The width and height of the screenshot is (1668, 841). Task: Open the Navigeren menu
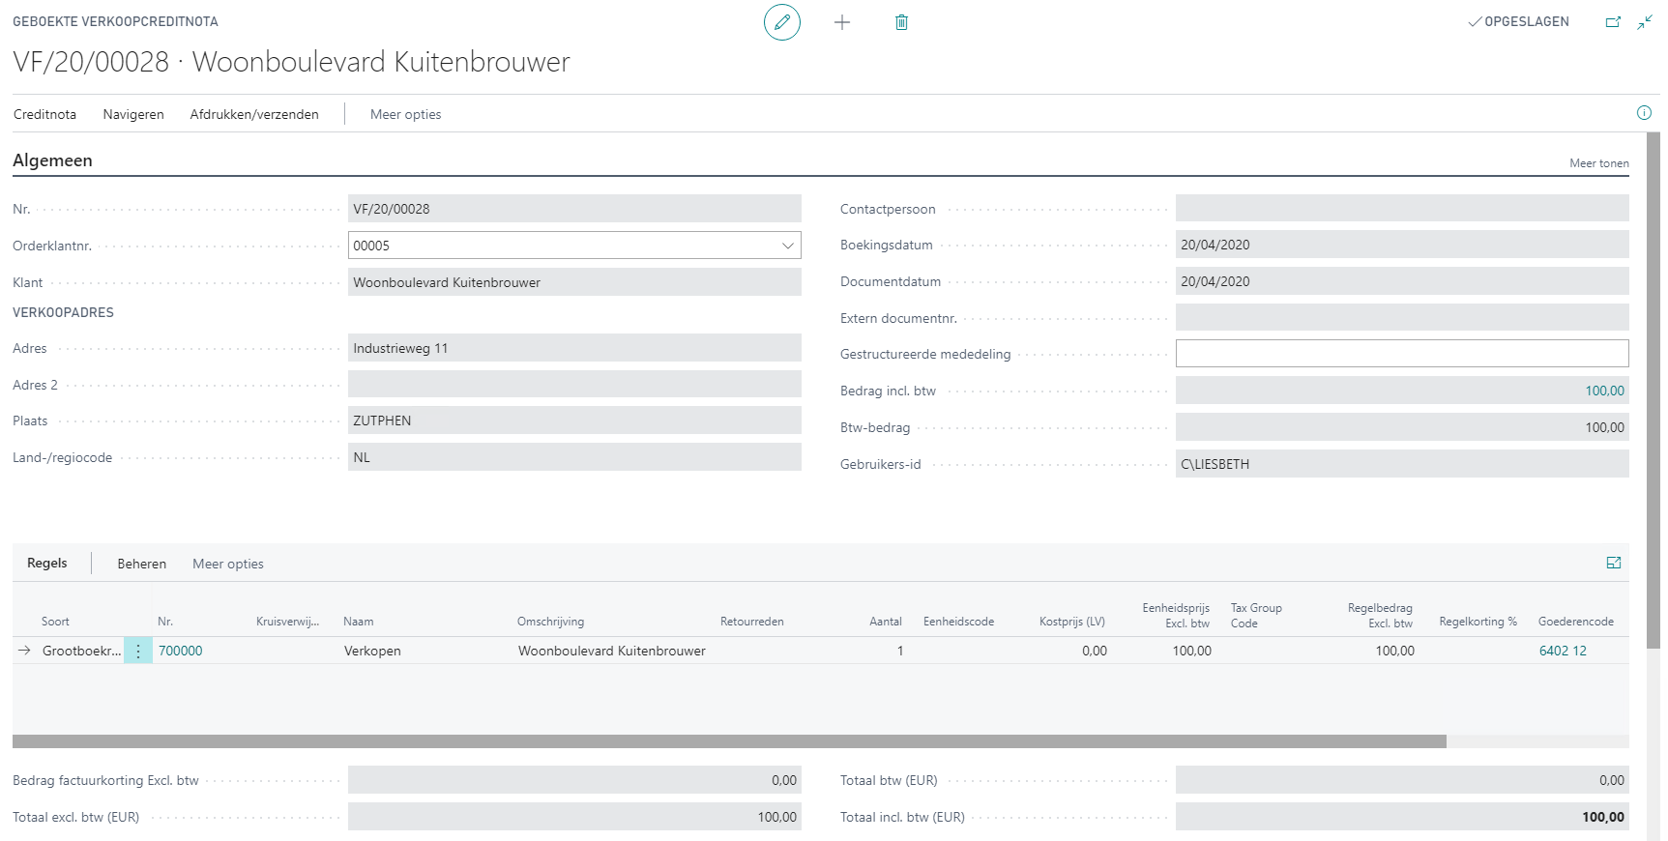tap(133, 114)
